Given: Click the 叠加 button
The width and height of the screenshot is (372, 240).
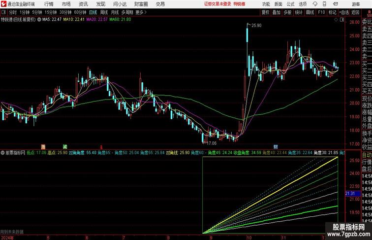Looking at the screenshot, I should click(276, 12).
